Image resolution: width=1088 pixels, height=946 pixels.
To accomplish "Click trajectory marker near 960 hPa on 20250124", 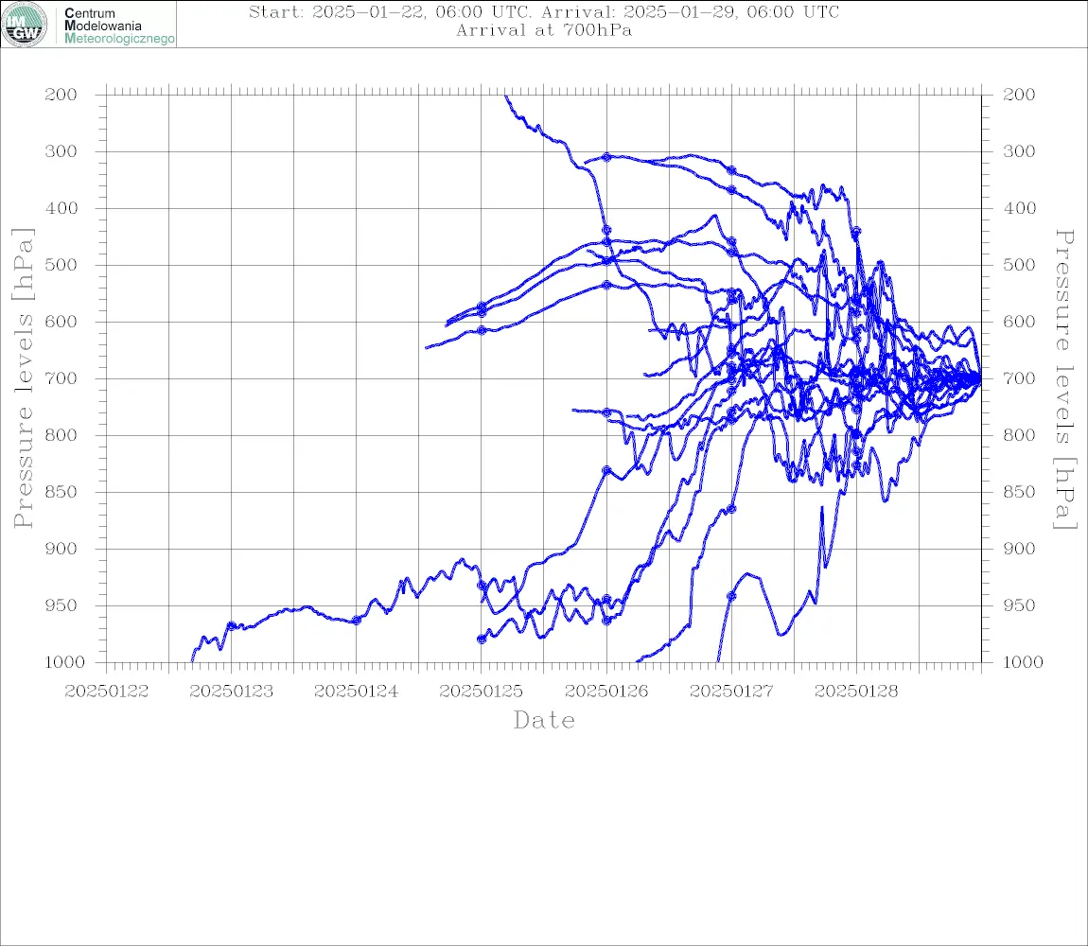I will click(357, 621).
